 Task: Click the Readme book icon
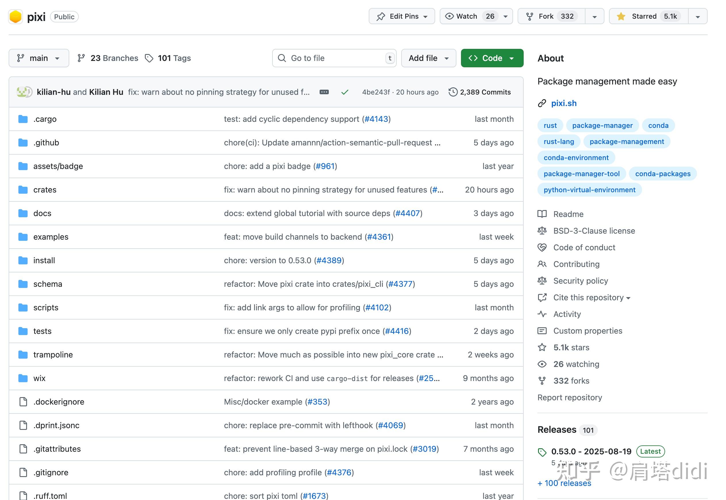[x=542, y=214]
